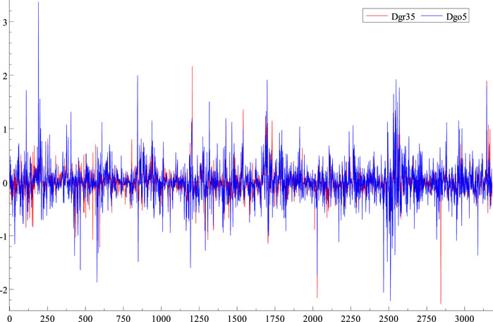Click the x-axis label 1750
Image resolution: width=493 pixels, height=322 pixels.
[275, 318]
